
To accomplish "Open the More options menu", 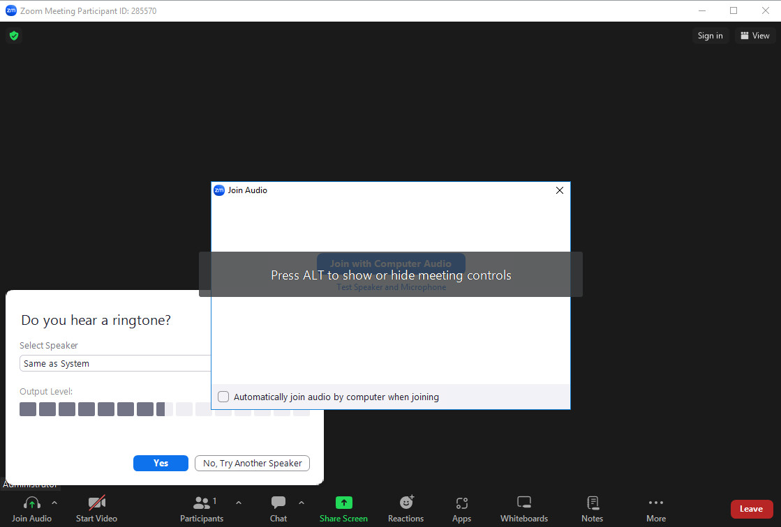I will click(x=656, y=510).
